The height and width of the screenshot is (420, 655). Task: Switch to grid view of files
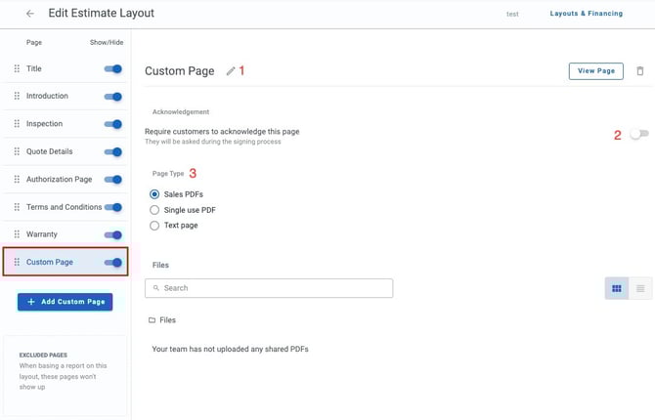(x=617, y=288)
